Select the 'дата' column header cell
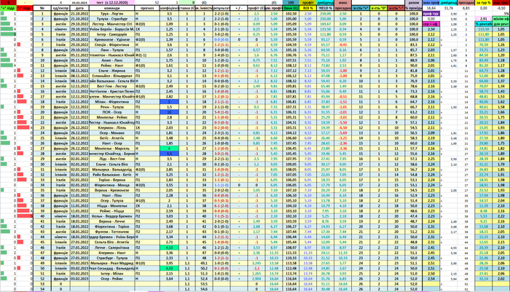510x292 pixels. [x=79, y=8]
